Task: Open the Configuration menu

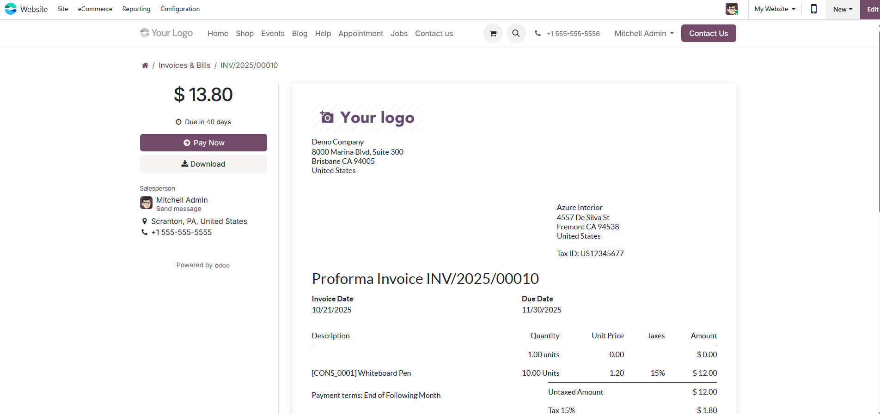Action: (180, 9)
